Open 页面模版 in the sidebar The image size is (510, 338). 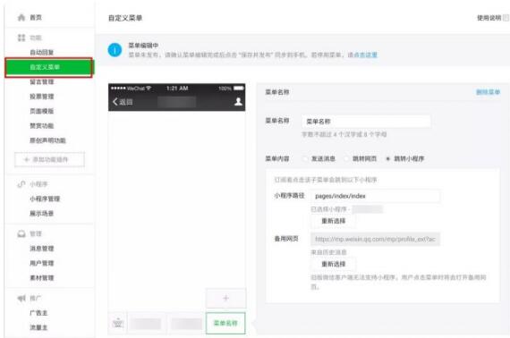[x=42, y=111]
